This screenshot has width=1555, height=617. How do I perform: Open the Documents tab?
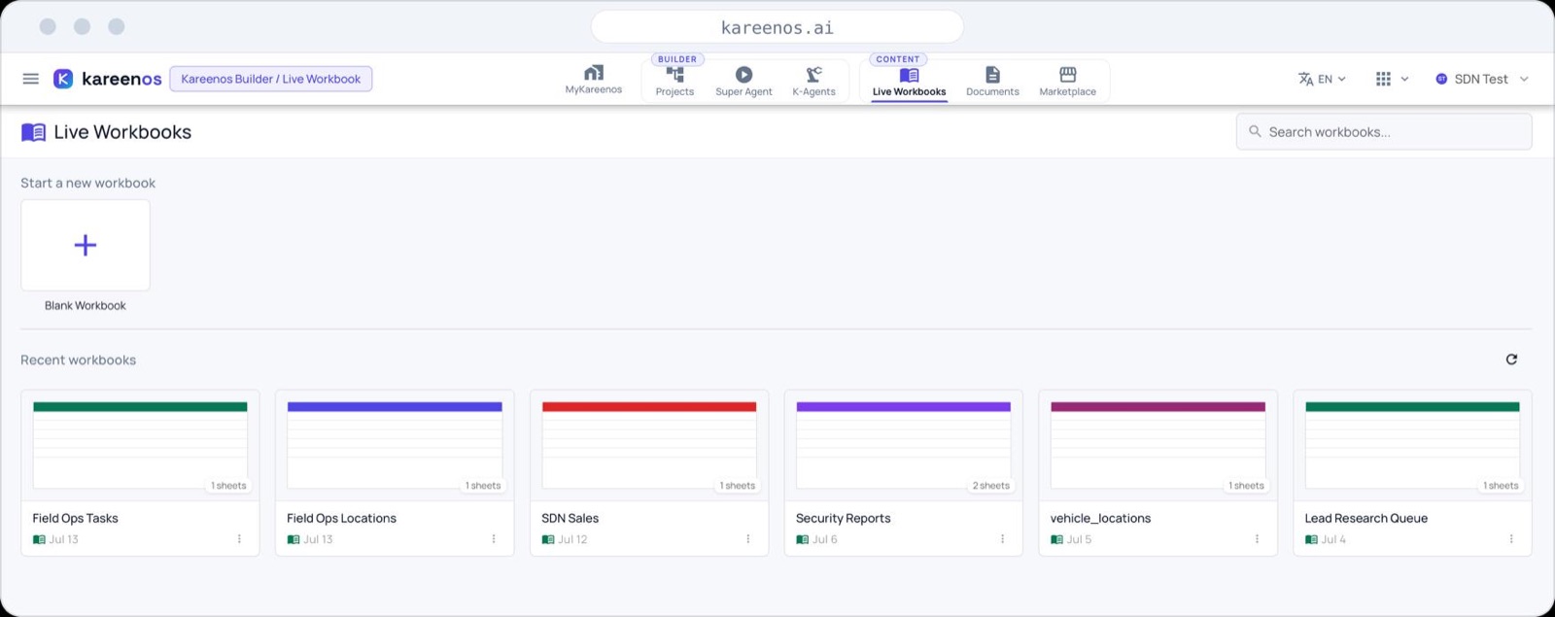tap(992, 82)
